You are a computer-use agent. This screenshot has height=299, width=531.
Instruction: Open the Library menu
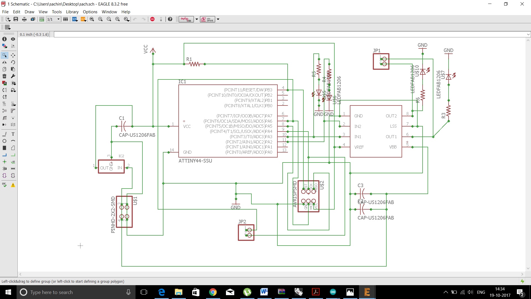click(72, 12)
